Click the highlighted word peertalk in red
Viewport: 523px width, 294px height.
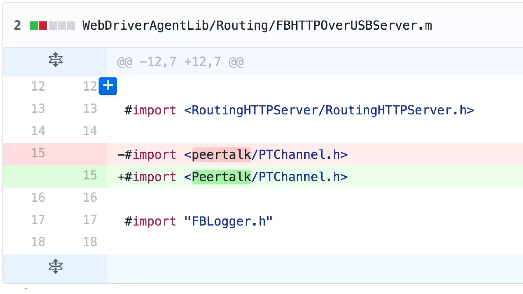pos(221,155)
